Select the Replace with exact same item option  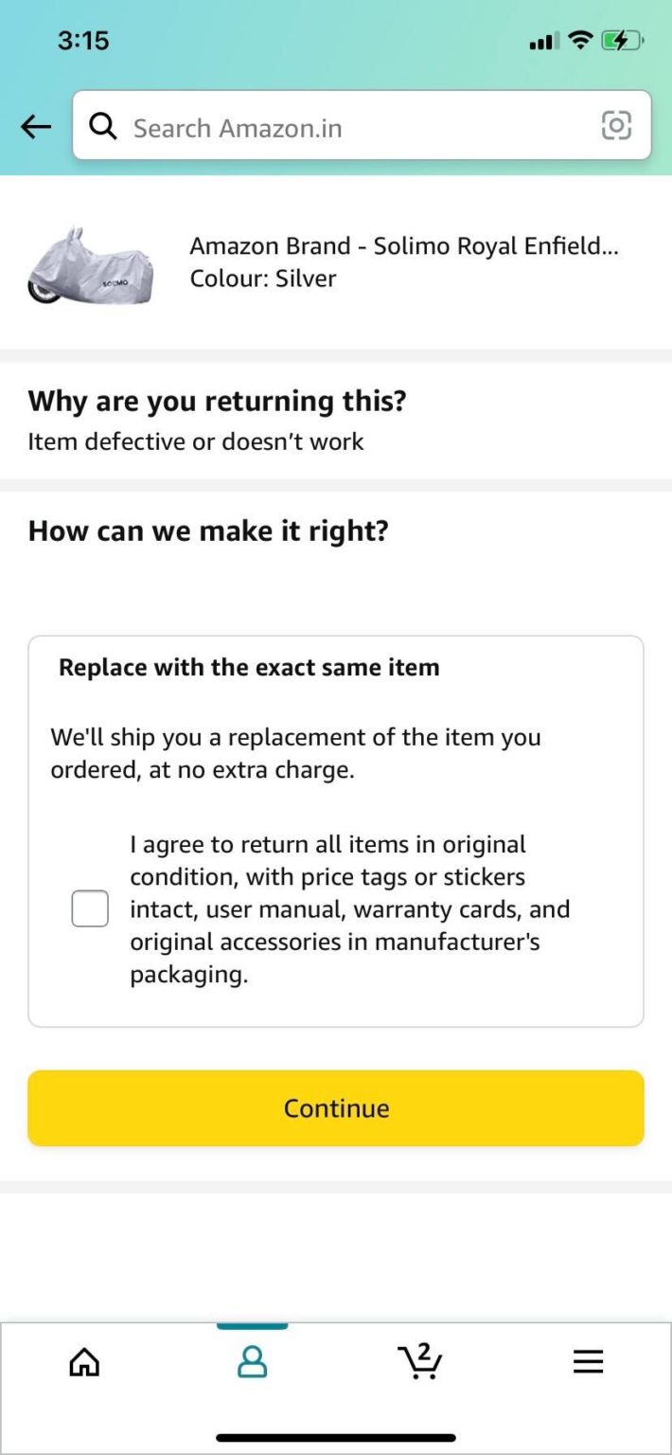pyautogui.click(x=249, y=667)
